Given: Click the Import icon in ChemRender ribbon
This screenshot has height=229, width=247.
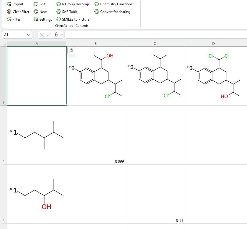Looking at the screenshot, I should (x=9, y=4).
